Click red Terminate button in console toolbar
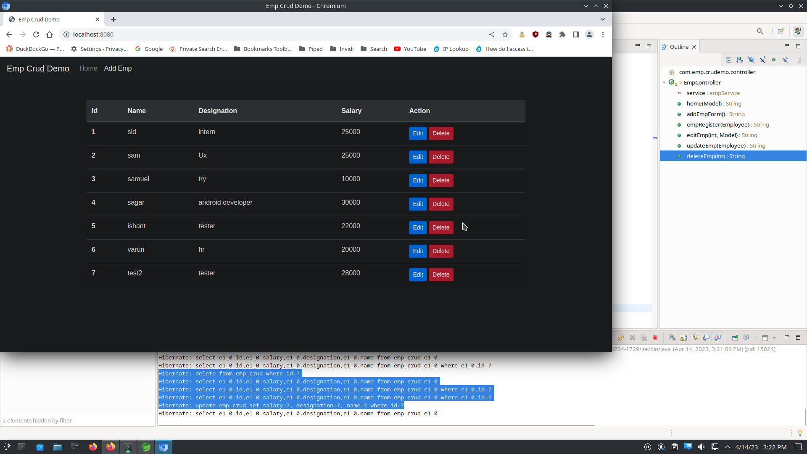 click(x=655, y=338)
